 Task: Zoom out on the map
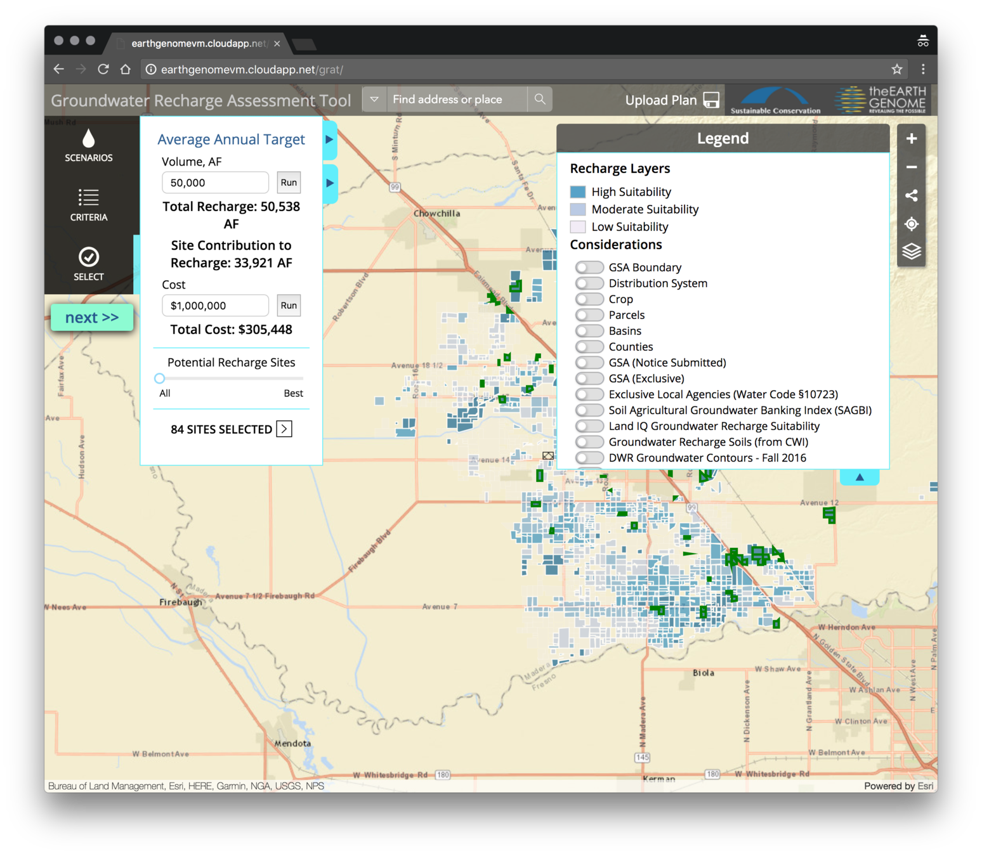[x=912, y=167]
